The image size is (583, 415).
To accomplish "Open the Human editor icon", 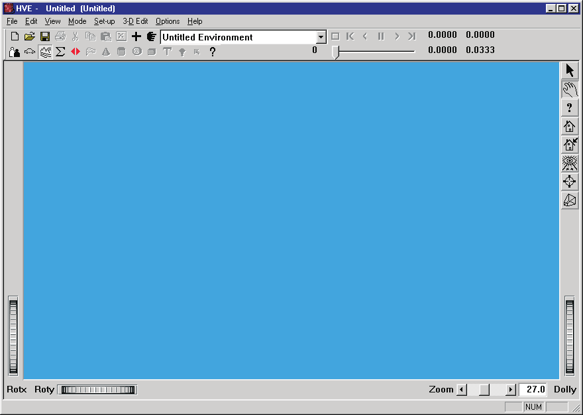I will pyautogui.click(x=15, y=52).
